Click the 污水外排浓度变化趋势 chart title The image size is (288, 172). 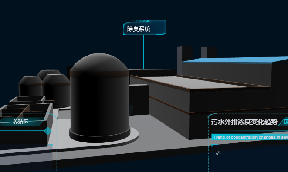click(244, 122)
